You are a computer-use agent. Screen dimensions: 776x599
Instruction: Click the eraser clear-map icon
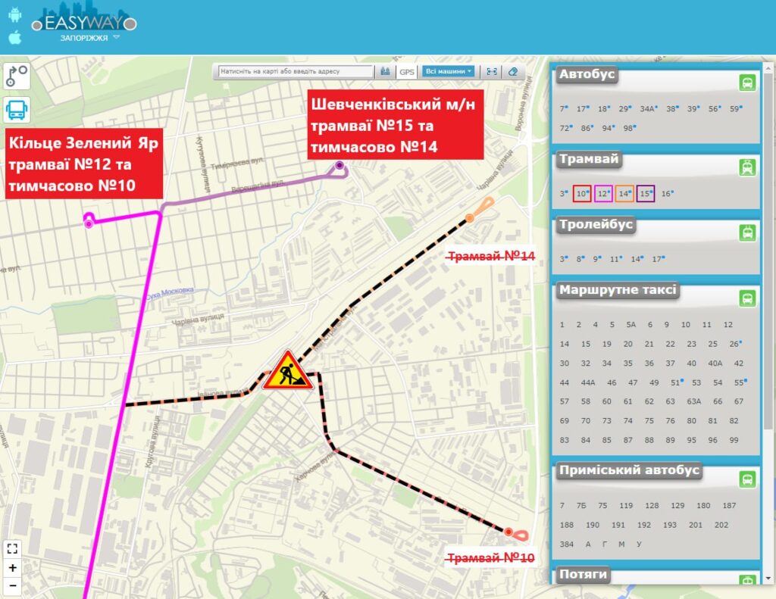[513, 71]
